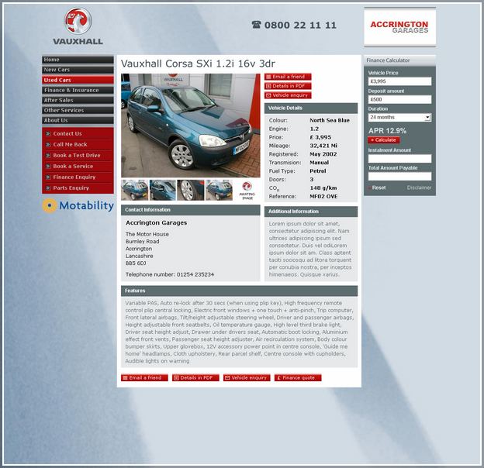Click telephone number 01254 235234
484x468 pixels.
pos(195,274)
